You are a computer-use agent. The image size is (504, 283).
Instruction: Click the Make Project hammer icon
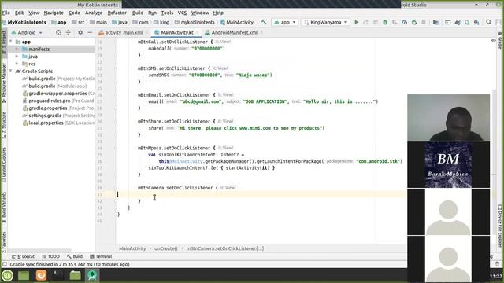pyautogui.click(x=264, y=22)
